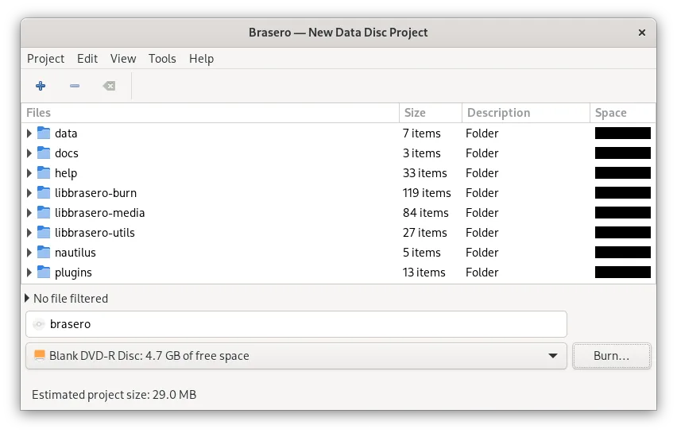Click the libbrasero-media folder icon
Screen dimensions: 677x433
tap(44, 212)
